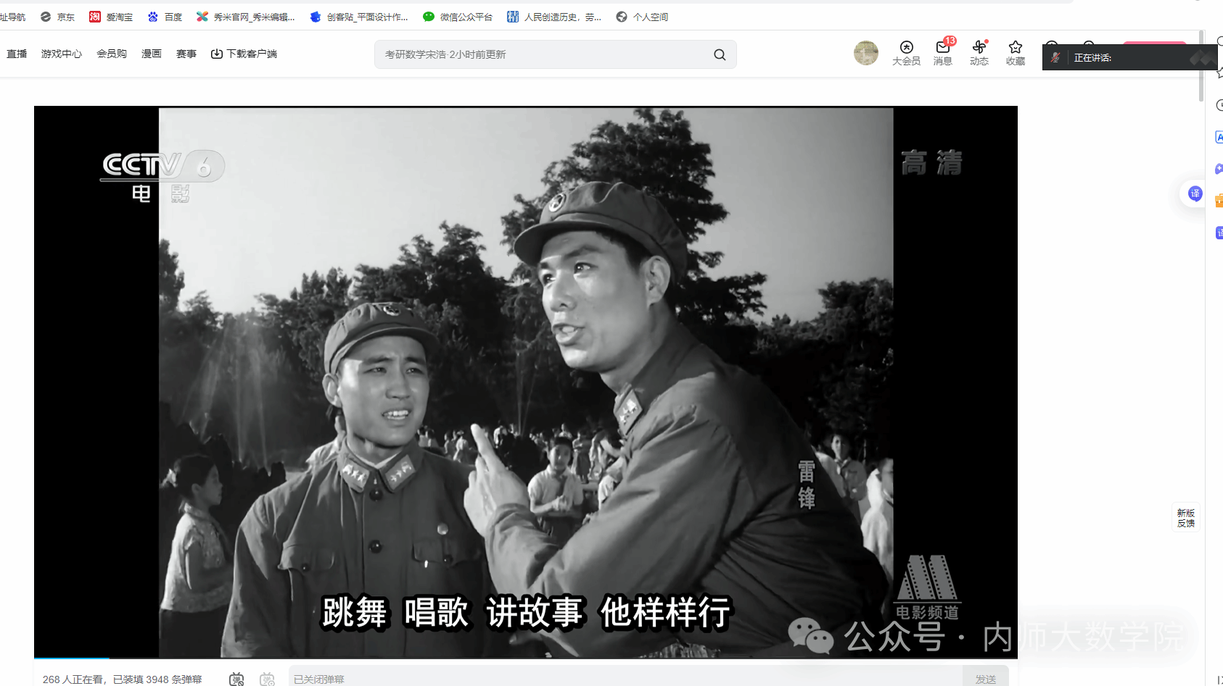Click the 新版反馈 feedback button
The height and width of the screenshot is (686, 1223).
[1186, 518]
